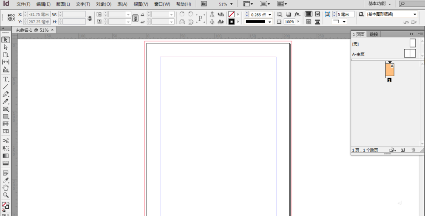Select the Page tool
This screenshot has width=425, height=216.
coord(6,55)
